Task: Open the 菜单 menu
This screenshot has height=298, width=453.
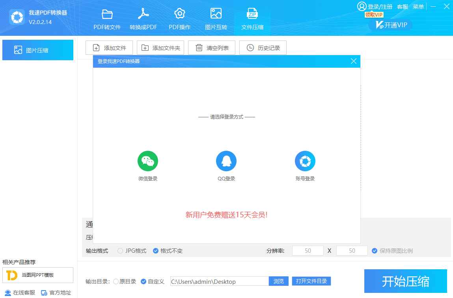Action: pos(418,7)
